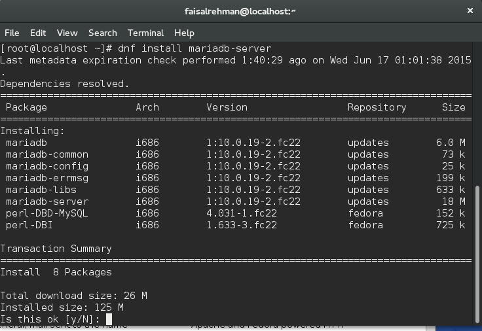Open the File menu

point(12,33)
